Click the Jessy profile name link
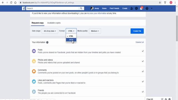 tap(97, 8)
